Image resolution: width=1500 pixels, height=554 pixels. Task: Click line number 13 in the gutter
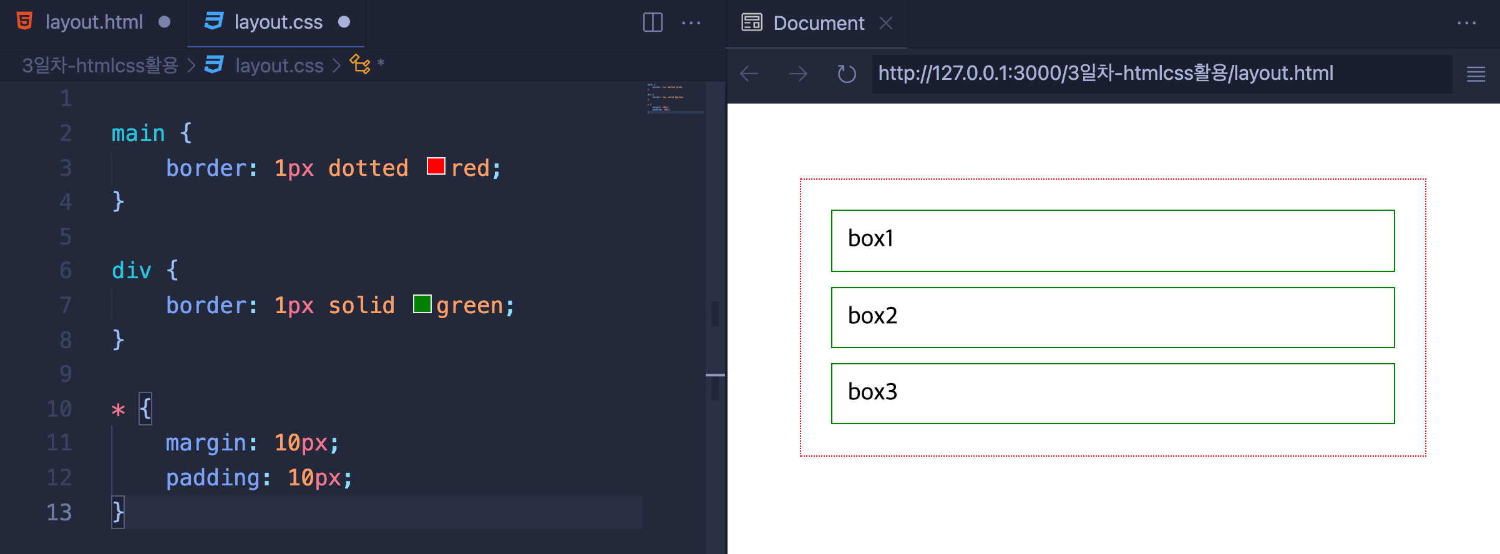[59, 513]
